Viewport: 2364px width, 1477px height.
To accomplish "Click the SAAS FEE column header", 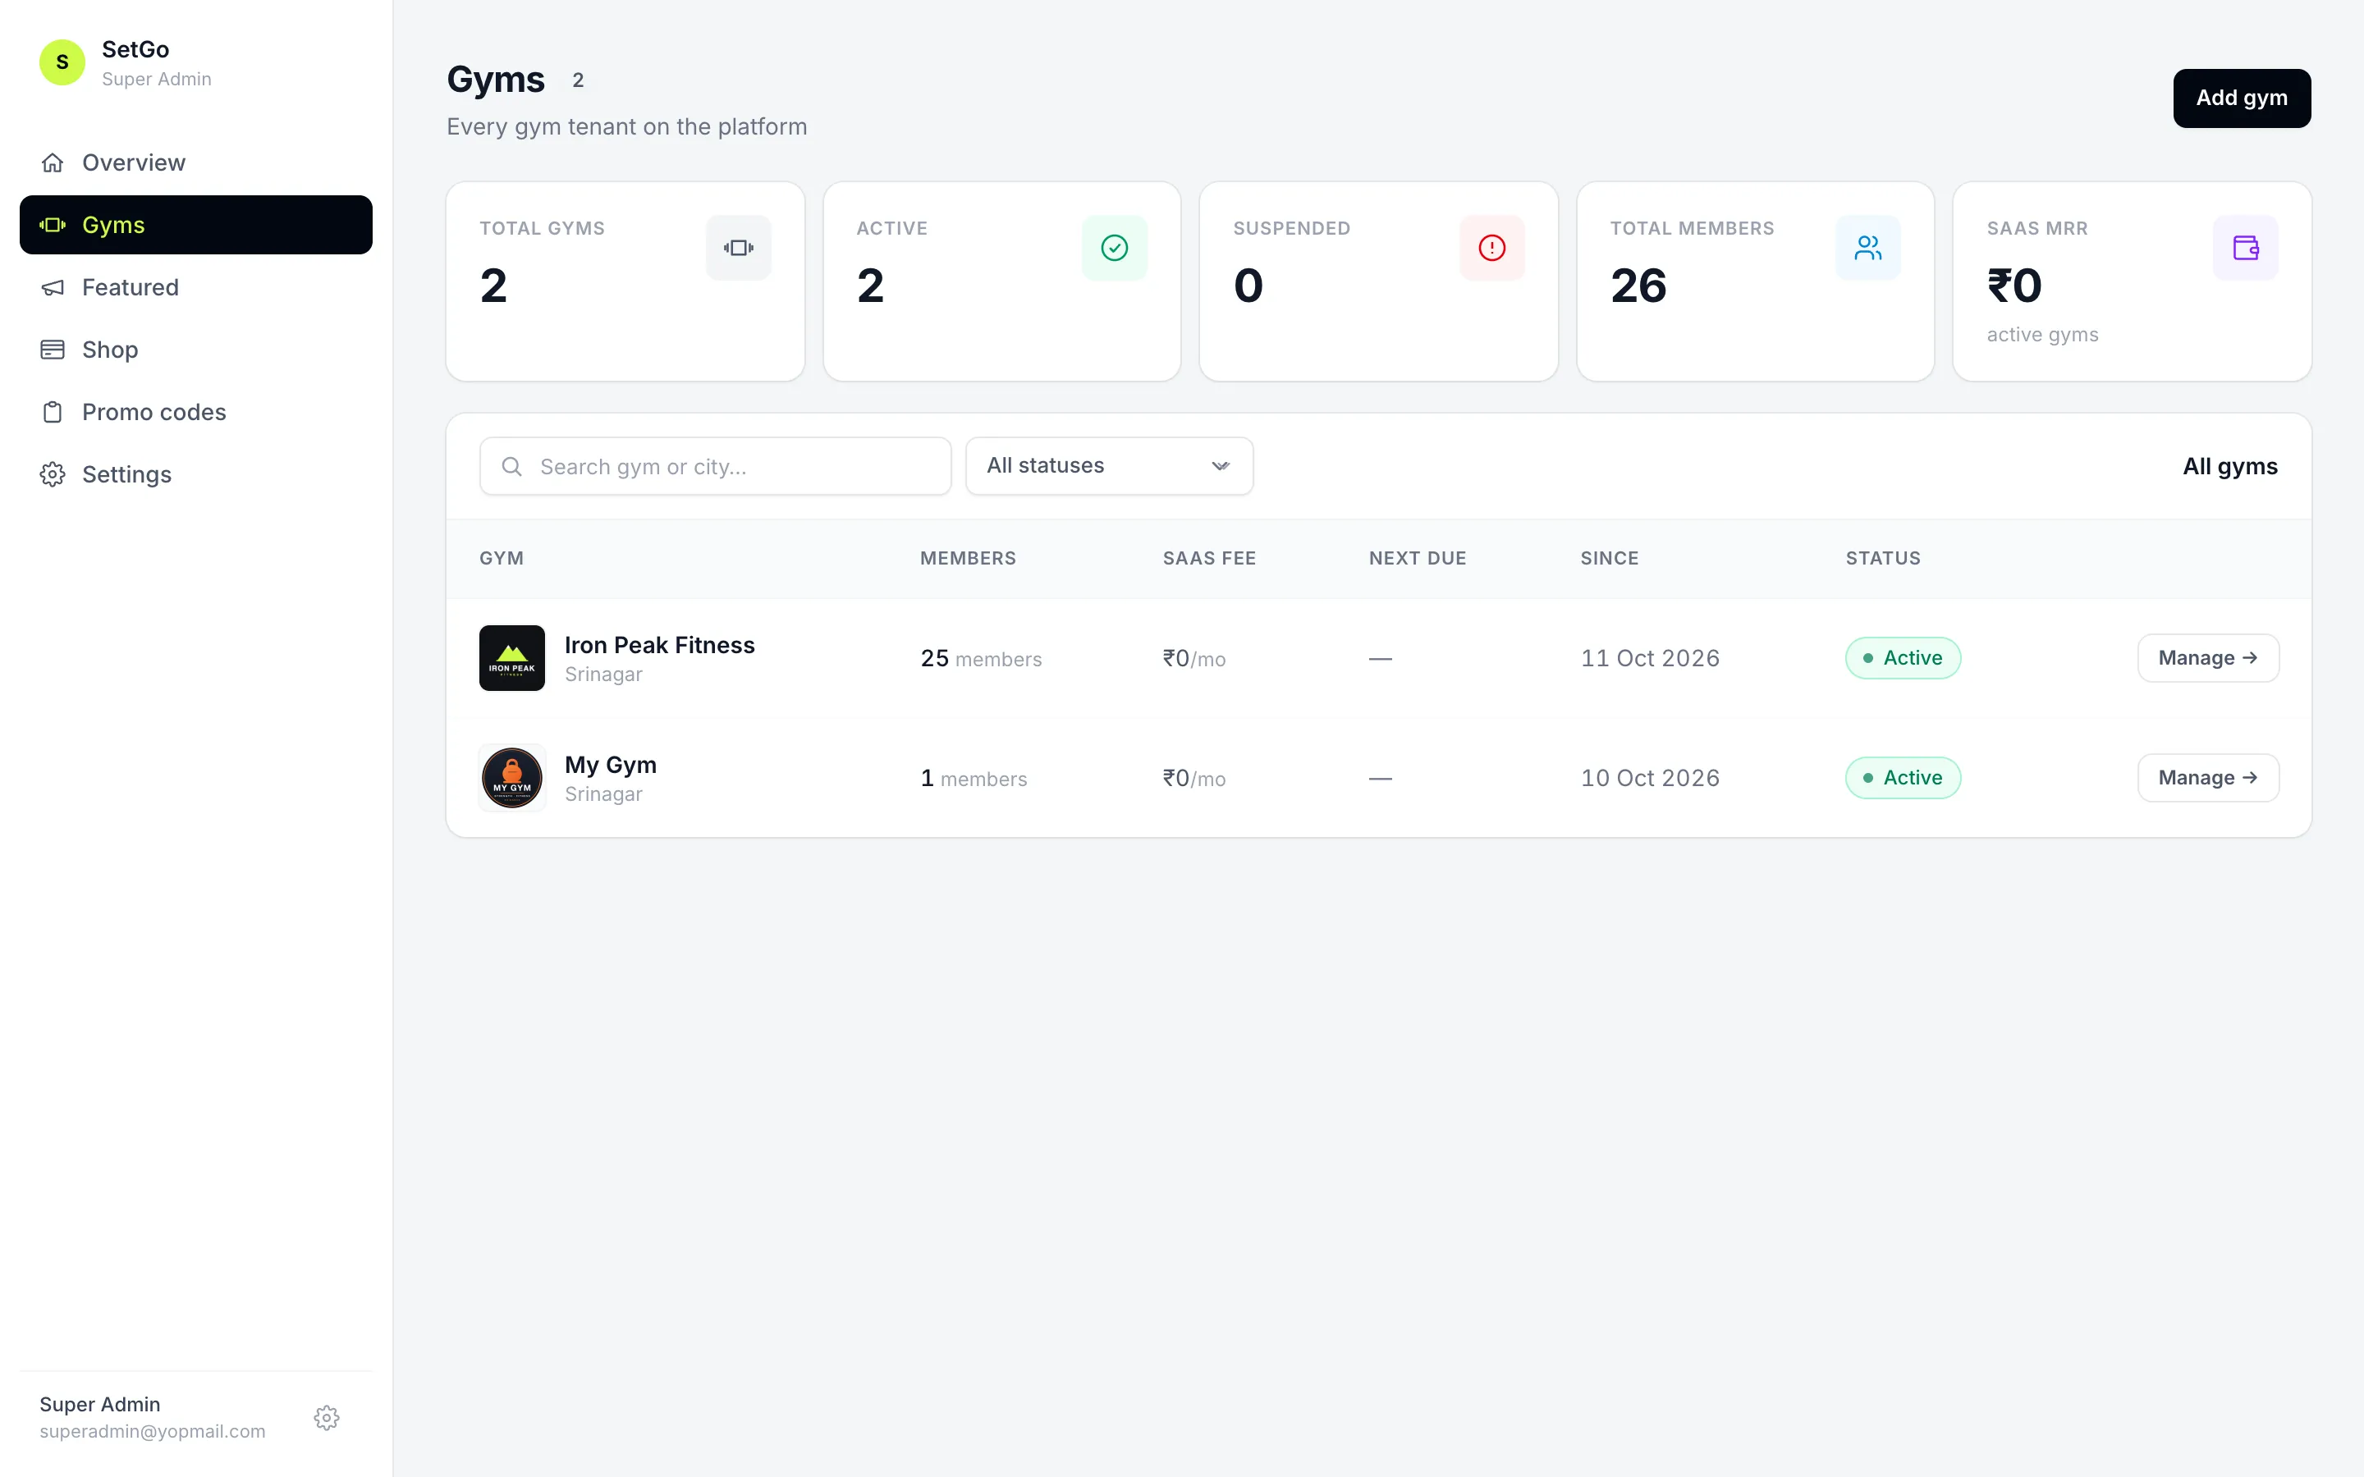I will pos(1209,559).
